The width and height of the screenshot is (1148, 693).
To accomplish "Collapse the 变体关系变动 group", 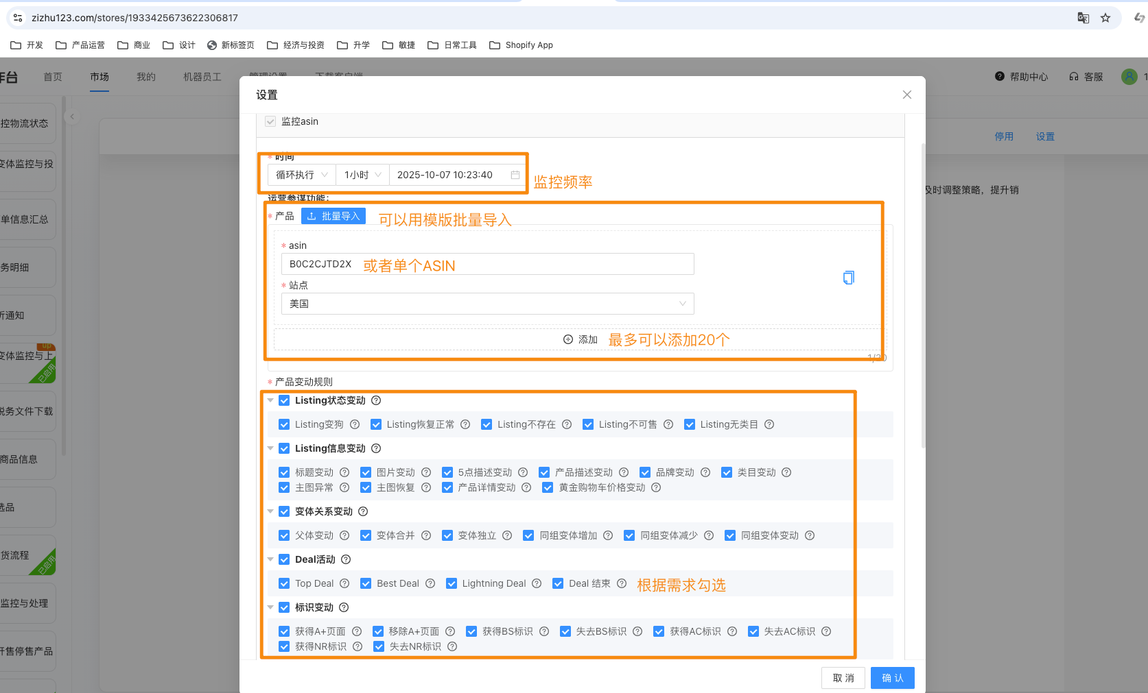I will tap(270, 511).
